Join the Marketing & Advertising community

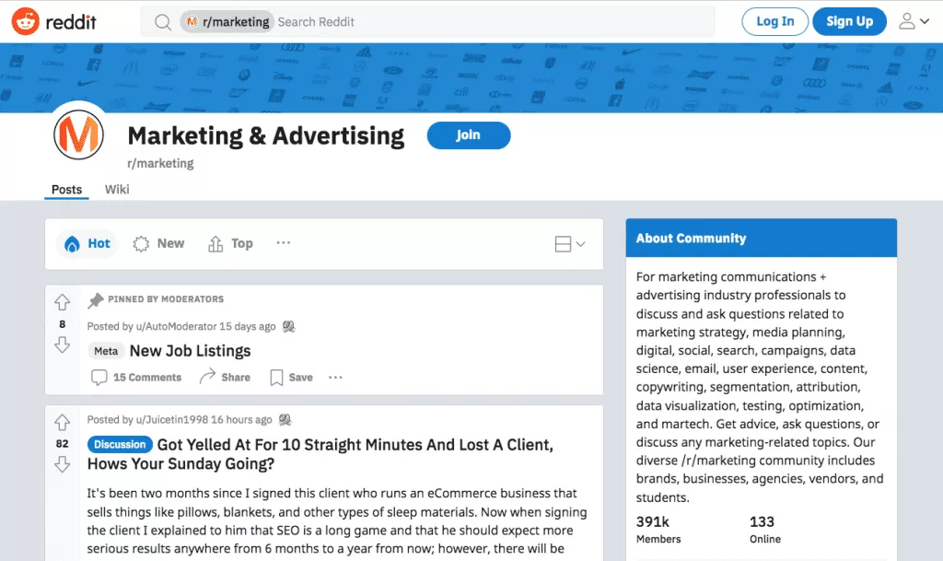(469, 135)
